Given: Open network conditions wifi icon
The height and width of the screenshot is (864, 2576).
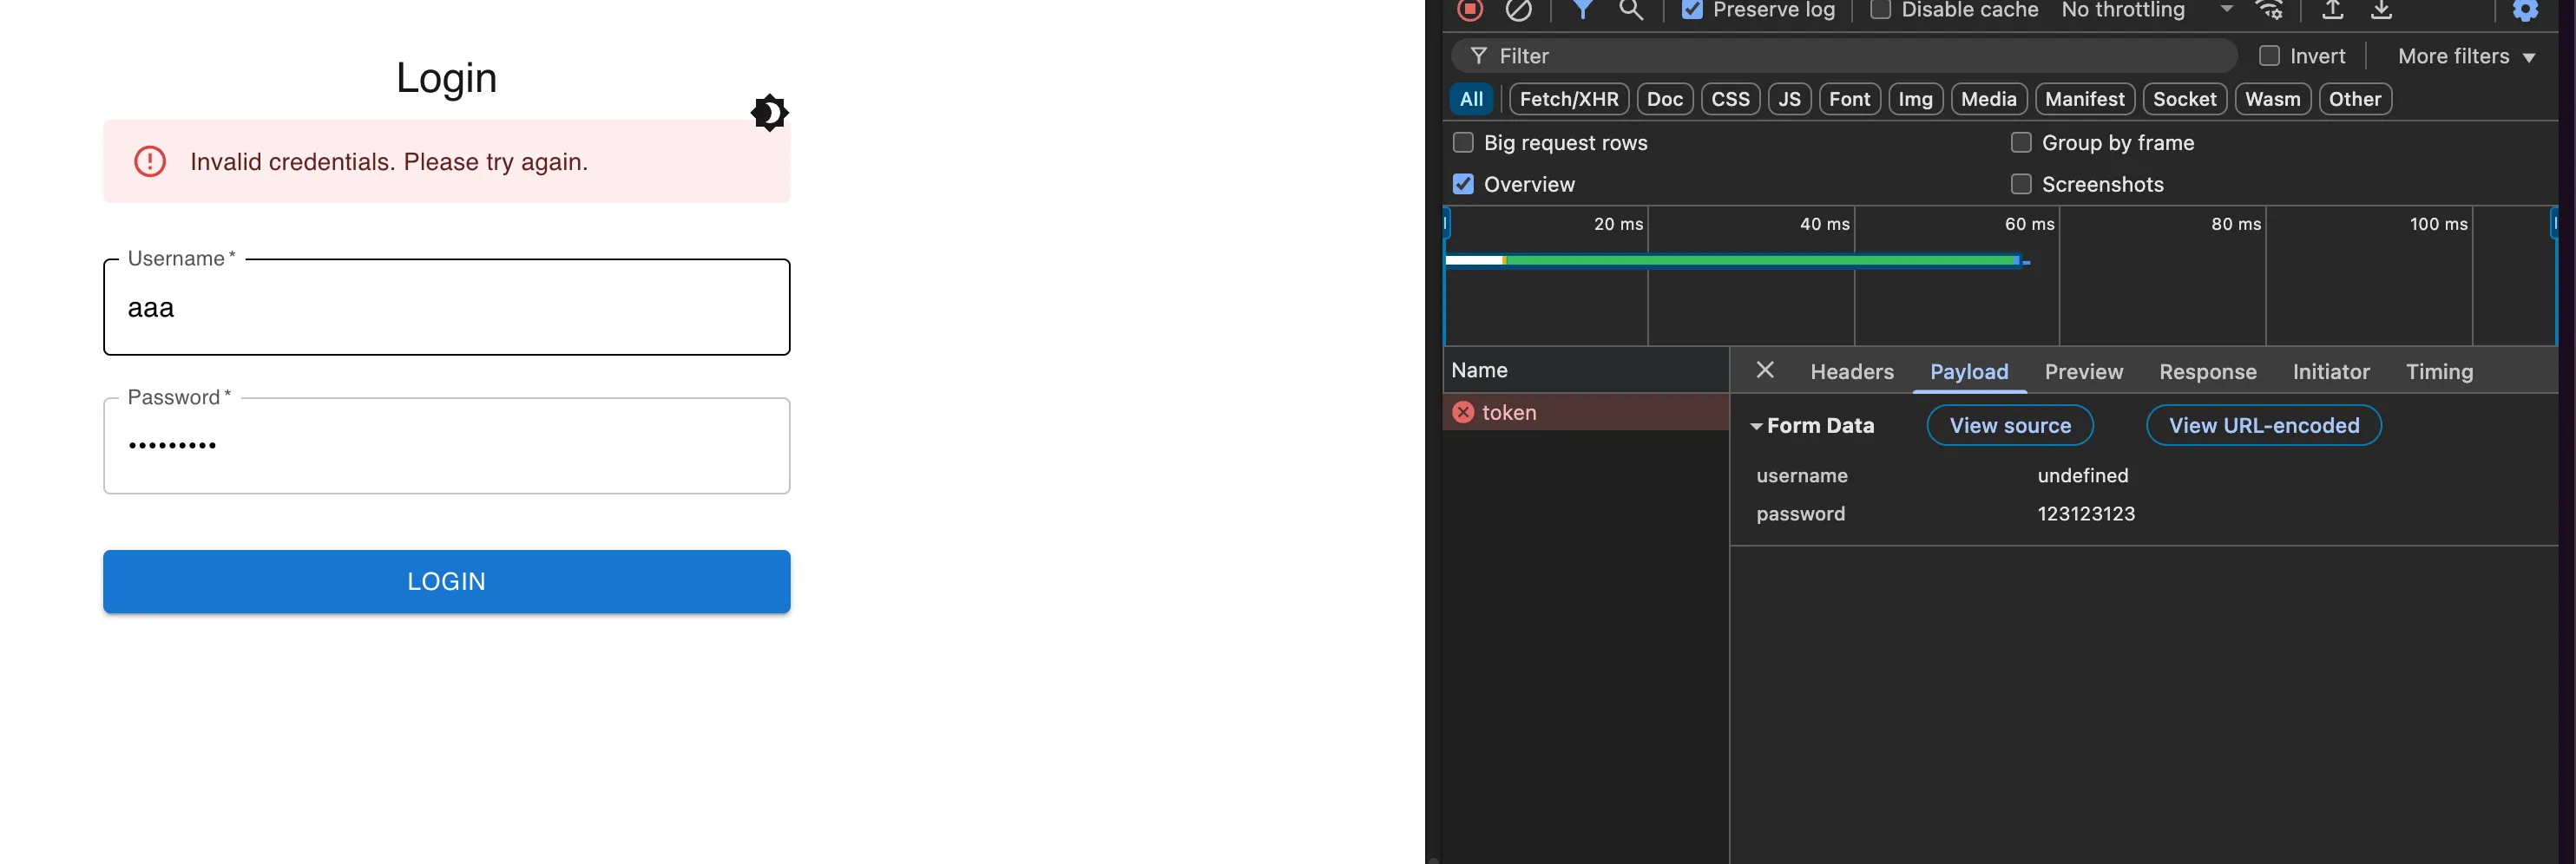Looking at the screenshot, I should tap(2269, 10).
